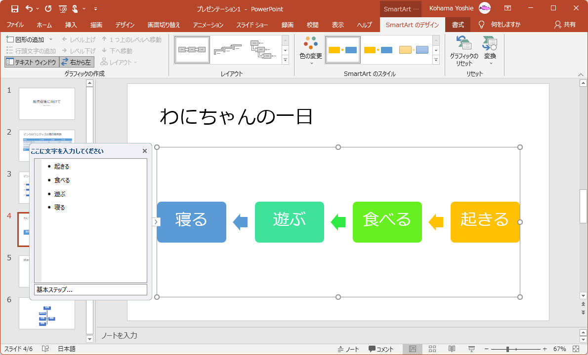Switch to the 書式 tab
The height and width of the screenshot is (355, 588).
pyautogui.click(x=458, y=25)
